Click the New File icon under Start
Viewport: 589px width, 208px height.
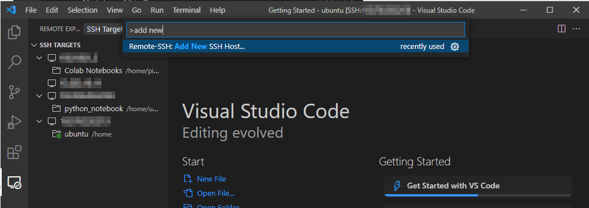[188, 179]
